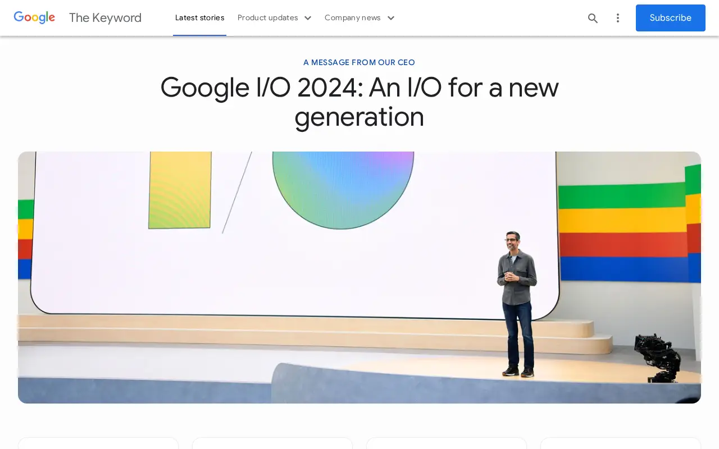
Task: Go to The Keyword home link
Action: [x=105, y=17]
